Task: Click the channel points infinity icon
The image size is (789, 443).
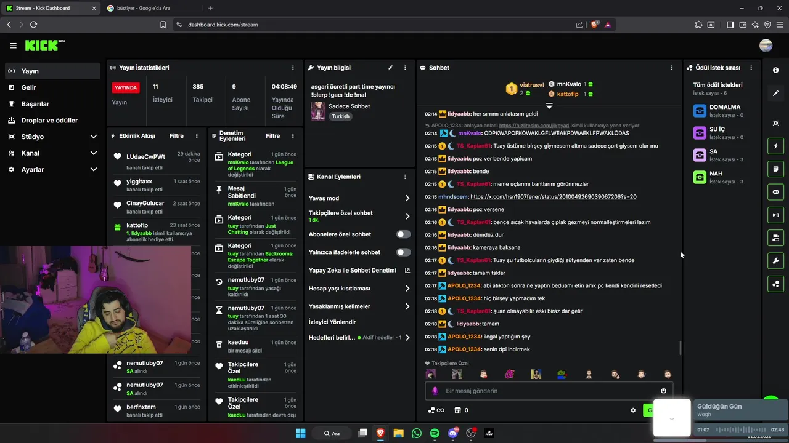Action: tap(436, 410)
